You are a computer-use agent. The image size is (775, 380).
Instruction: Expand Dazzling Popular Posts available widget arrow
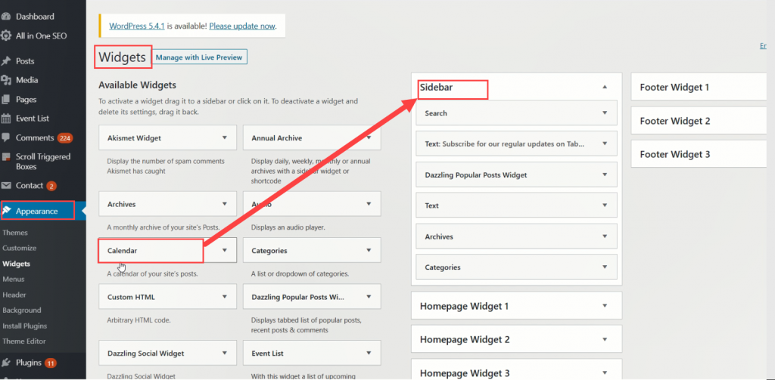point(369,297)
